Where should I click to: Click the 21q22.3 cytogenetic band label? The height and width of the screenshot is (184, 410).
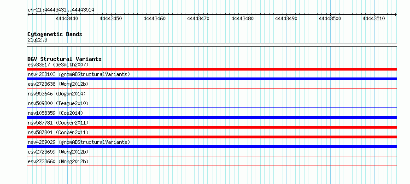[37, 40]
